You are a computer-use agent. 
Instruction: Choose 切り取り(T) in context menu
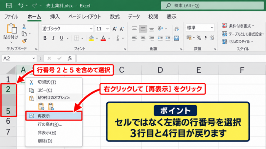[54, 82]
